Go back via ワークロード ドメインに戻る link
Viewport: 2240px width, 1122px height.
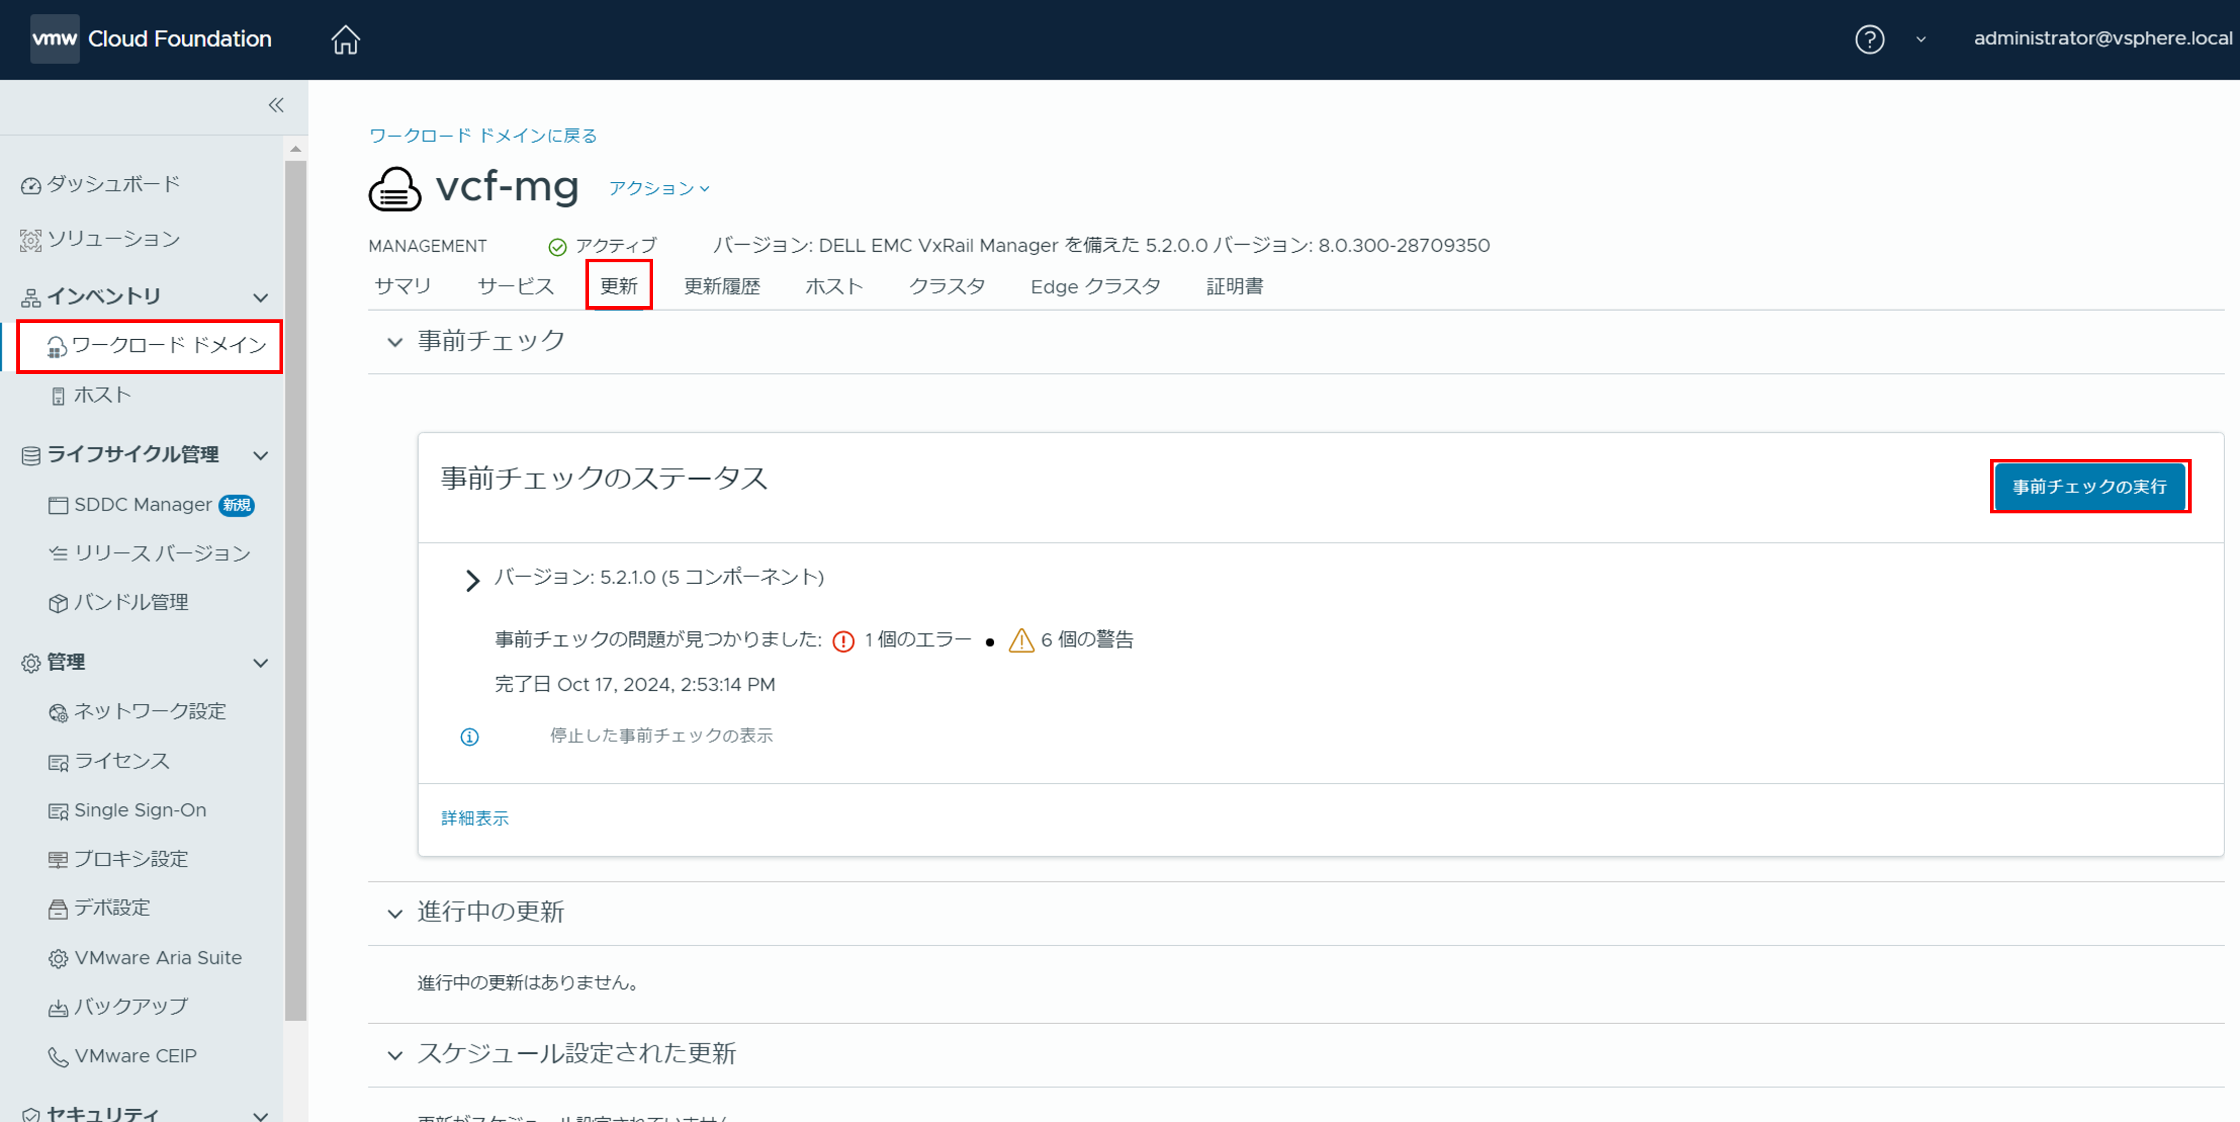pyautogui.click(x=483, y=135)
